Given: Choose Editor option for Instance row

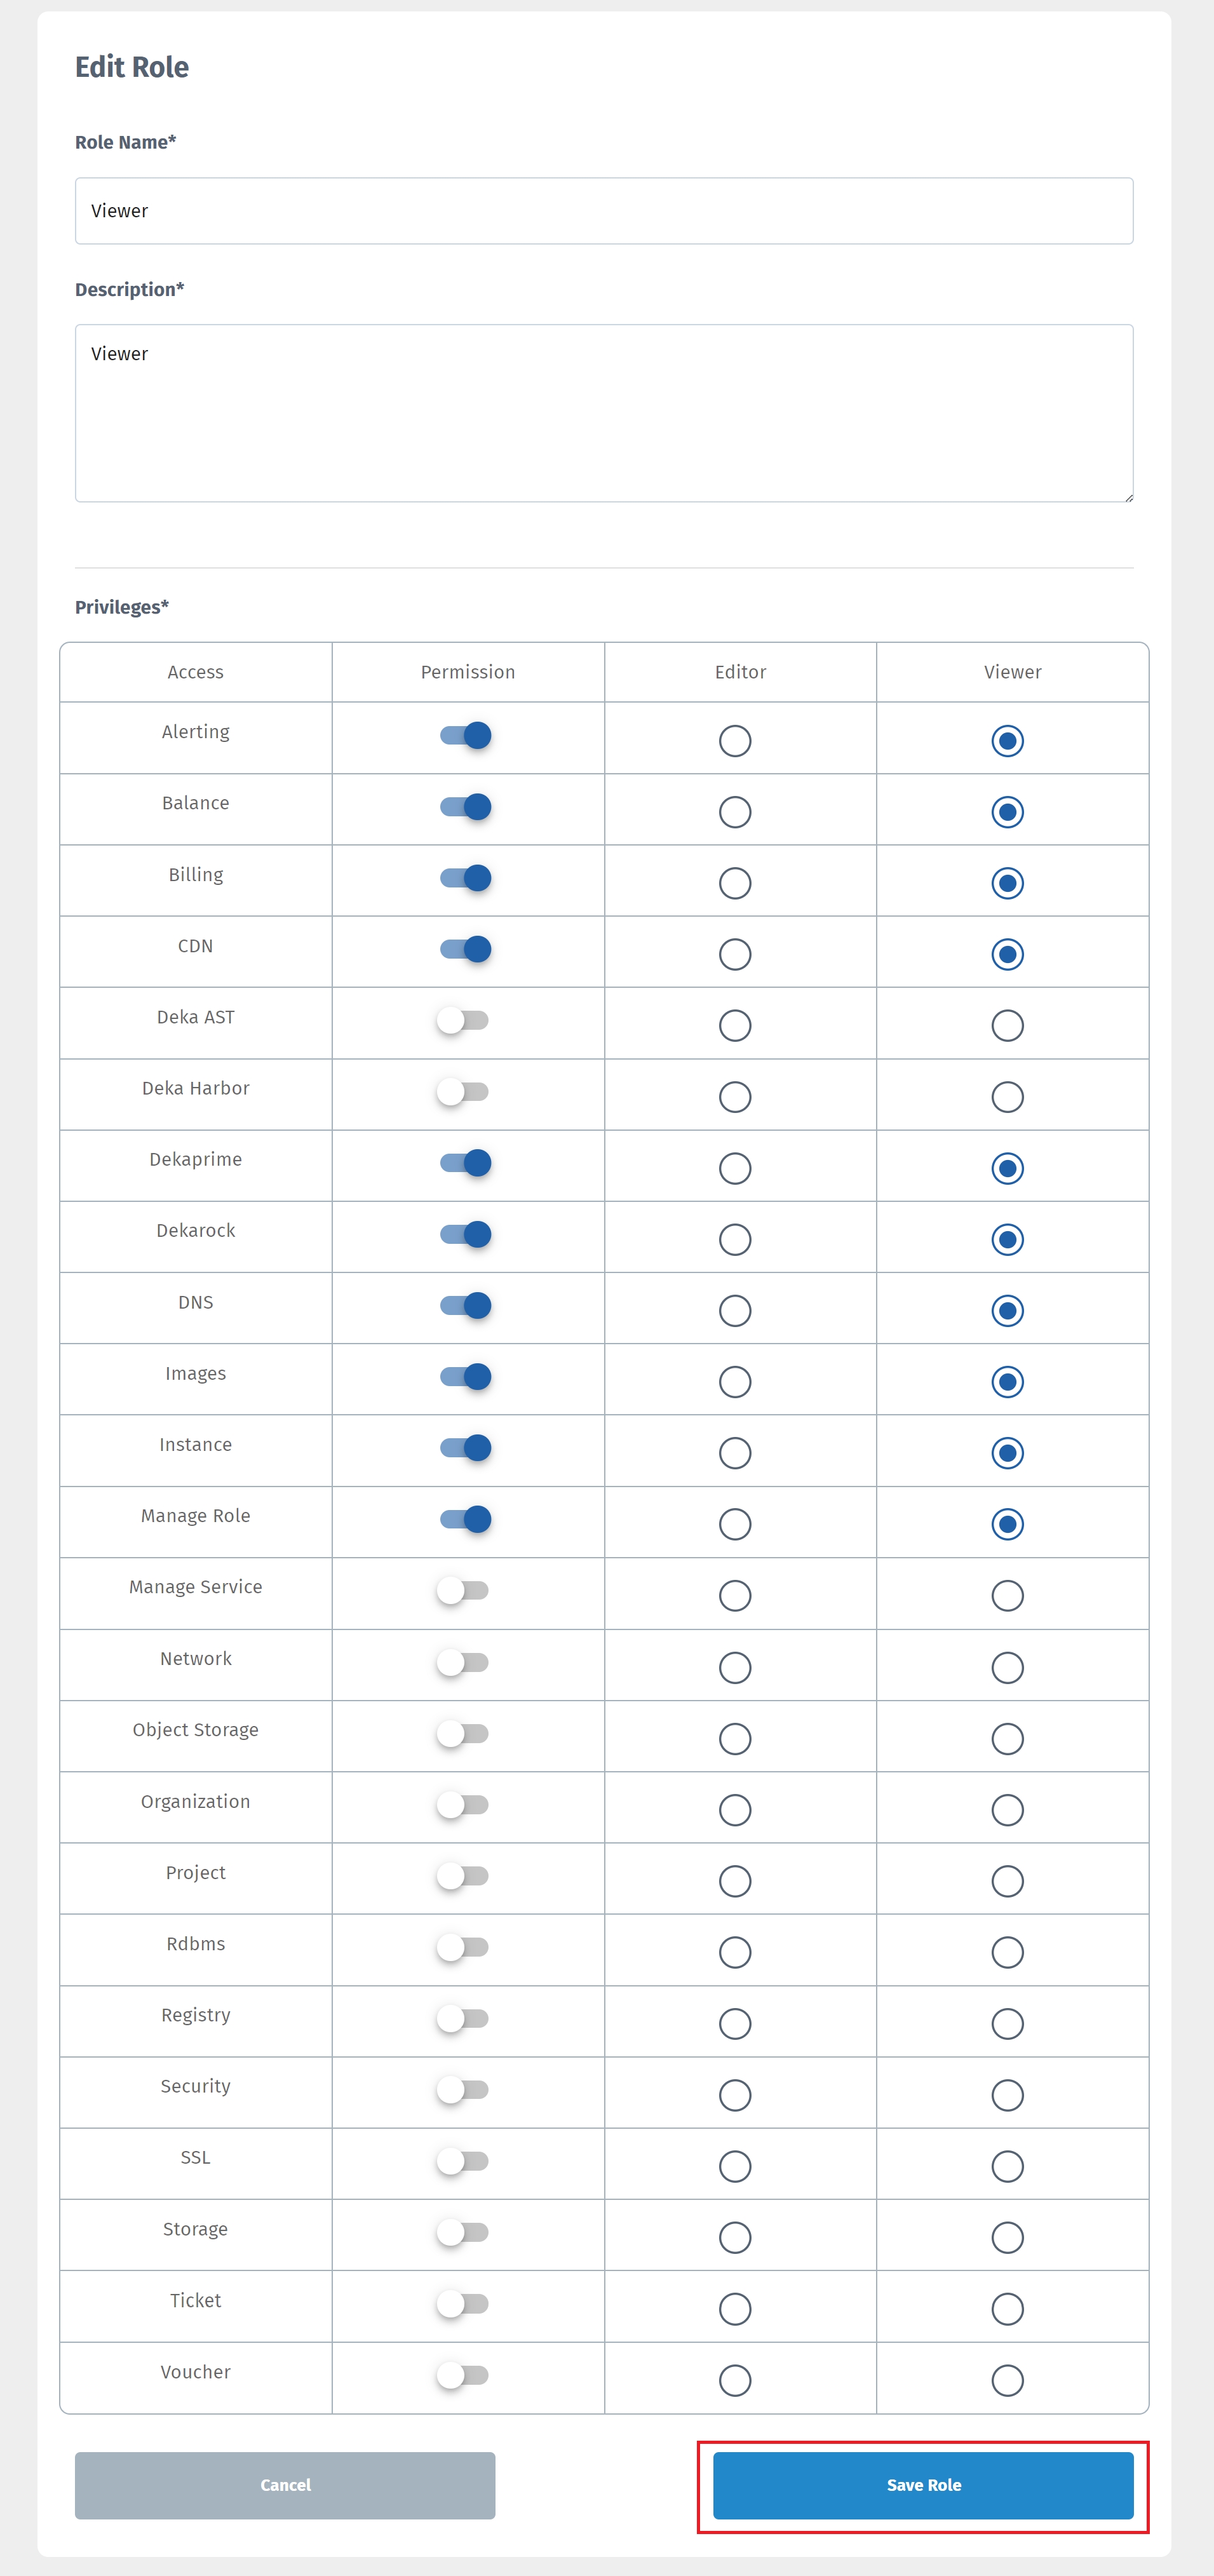Looking at the screenshot, I should 735,1453.
